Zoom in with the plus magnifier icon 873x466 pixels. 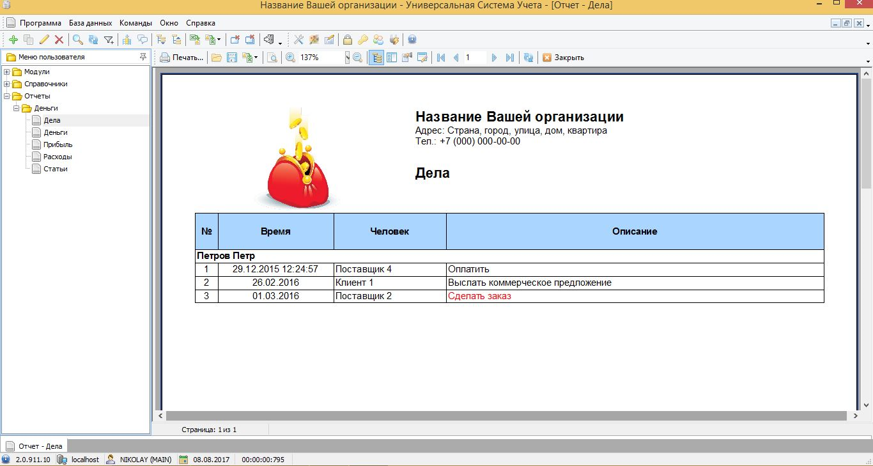point(290,58)
